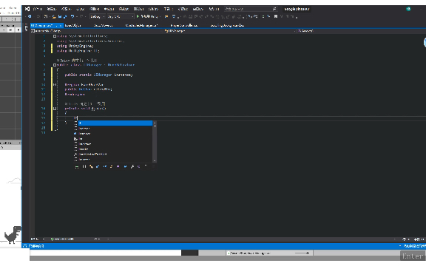Click the green Start debugging play icon
426x266 pixels.
point(138,16)
